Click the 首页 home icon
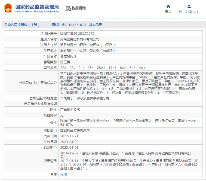The width and height of the screenshot is (206, 181). coord(168,6)
